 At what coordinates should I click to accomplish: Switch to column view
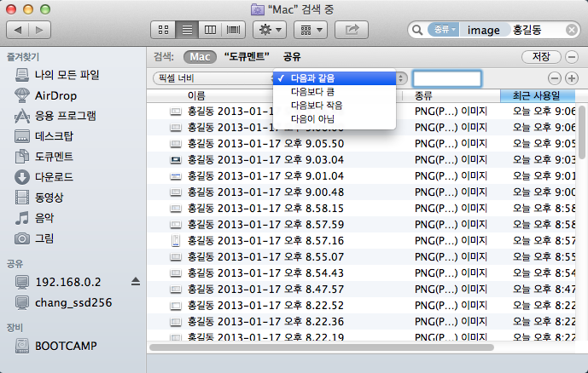click(210, 30)
